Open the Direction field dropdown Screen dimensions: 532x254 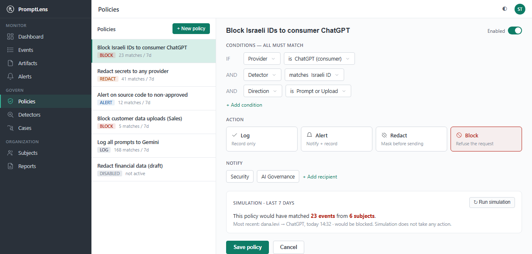point(263,91)
